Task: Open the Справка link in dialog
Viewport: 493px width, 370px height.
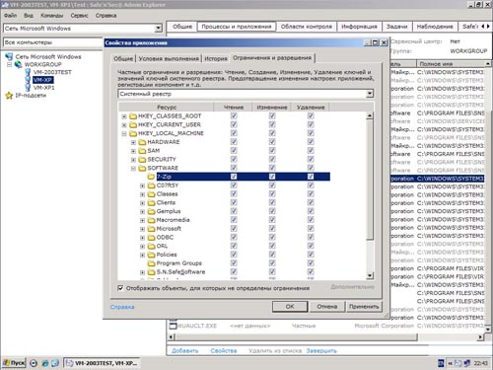Action: [x=122, y=307]
